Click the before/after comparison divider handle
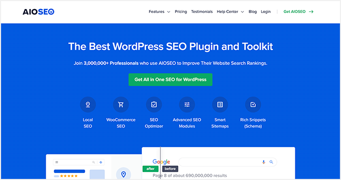This screenshot has height=180, width=341. tap(160, 163)
